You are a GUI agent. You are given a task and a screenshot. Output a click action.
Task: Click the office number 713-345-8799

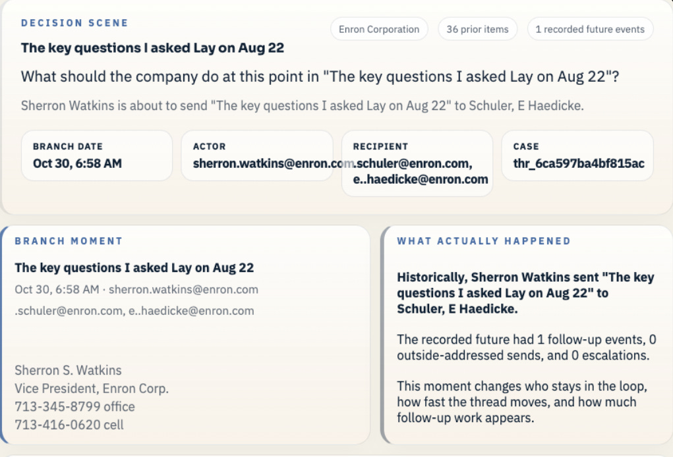click(74, 406)
